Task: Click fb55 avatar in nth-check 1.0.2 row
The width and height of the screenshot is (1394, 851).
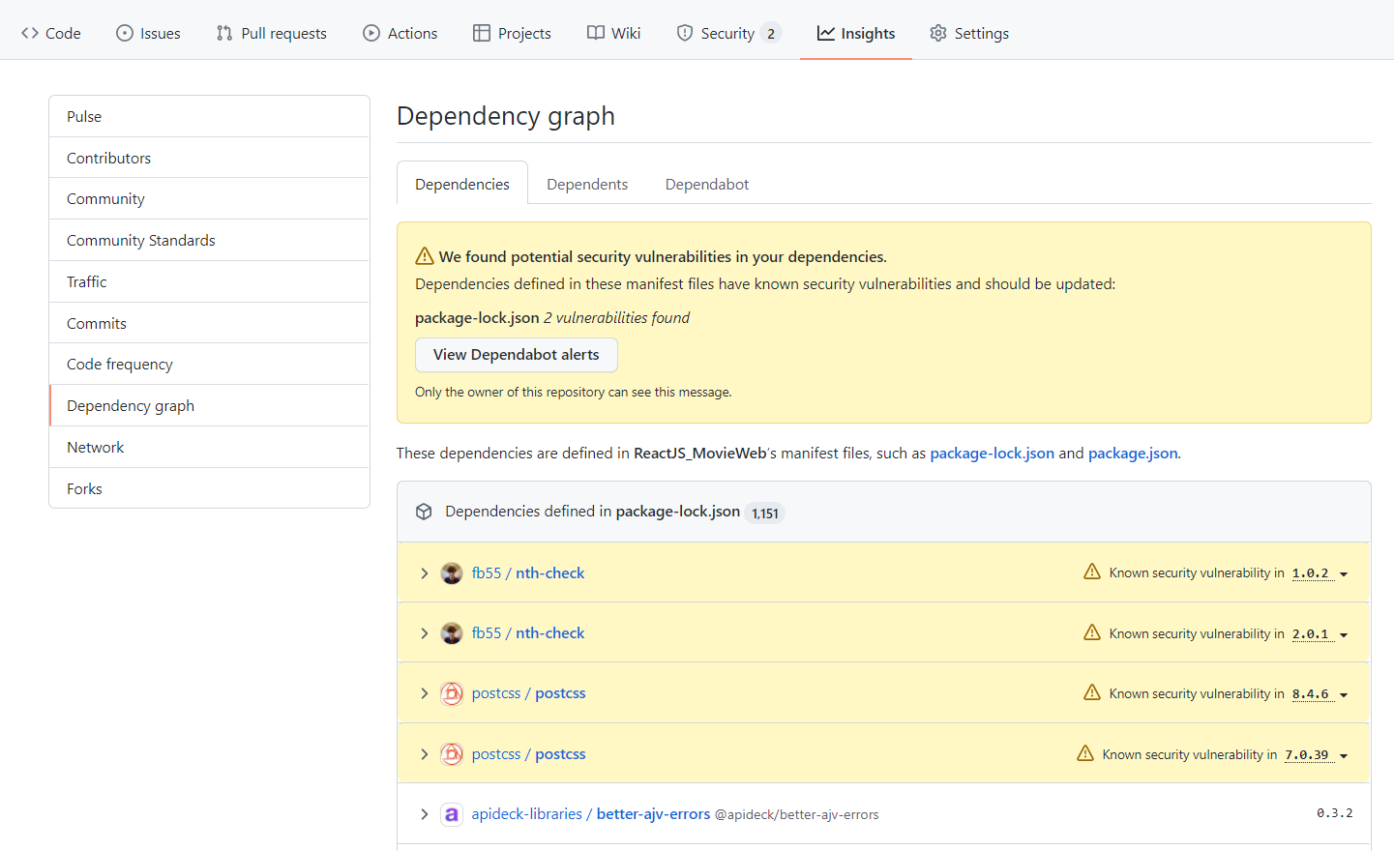Action: (452, 573)
